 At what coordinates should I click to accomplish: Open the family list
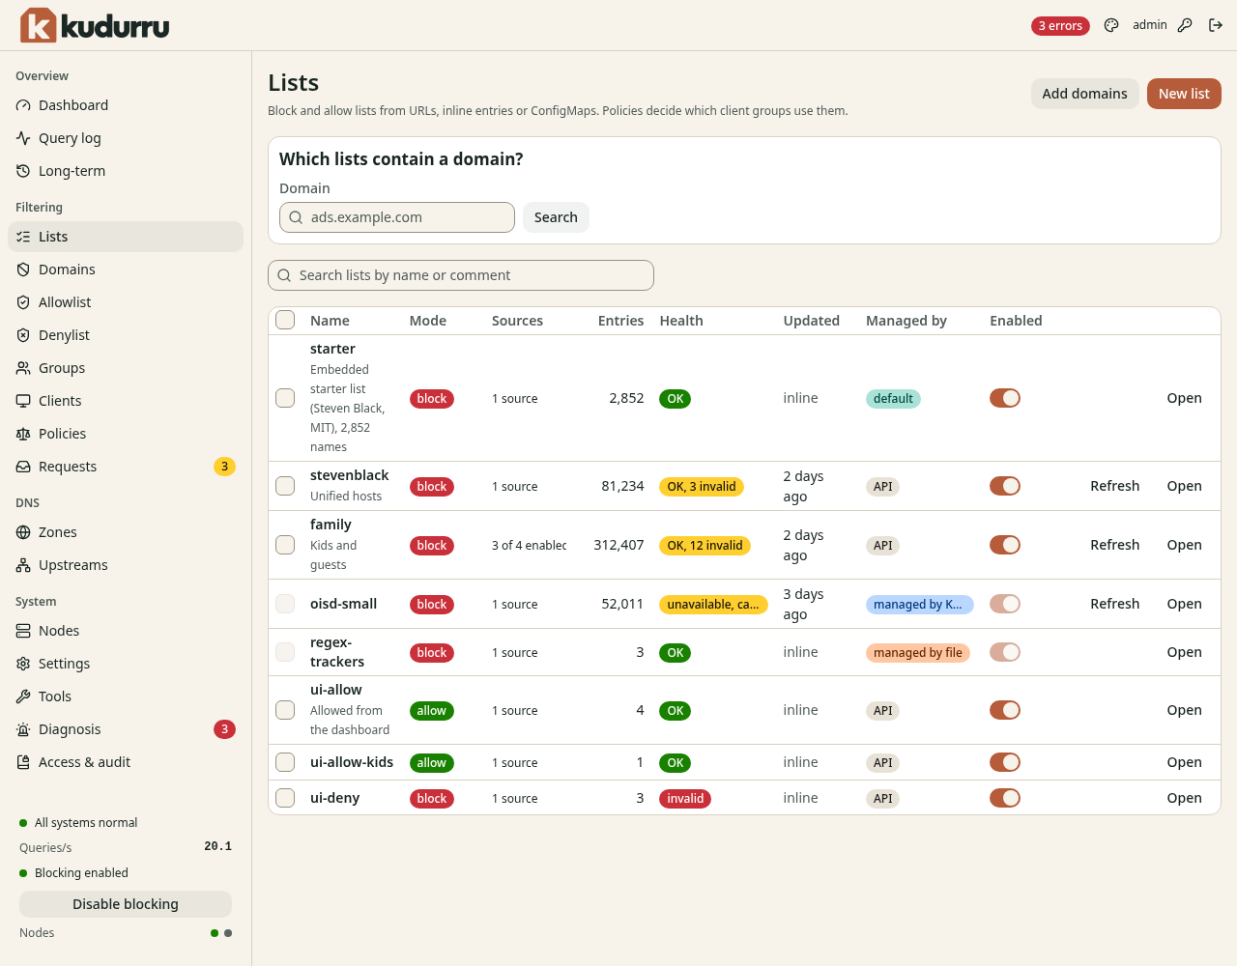(x=1184, y=545)
